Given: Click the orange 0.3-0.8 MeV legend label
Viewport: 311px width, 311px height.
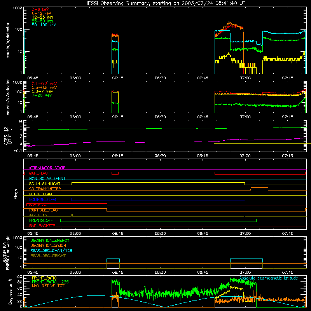Looking at the screenshot, I should (44, 87).
